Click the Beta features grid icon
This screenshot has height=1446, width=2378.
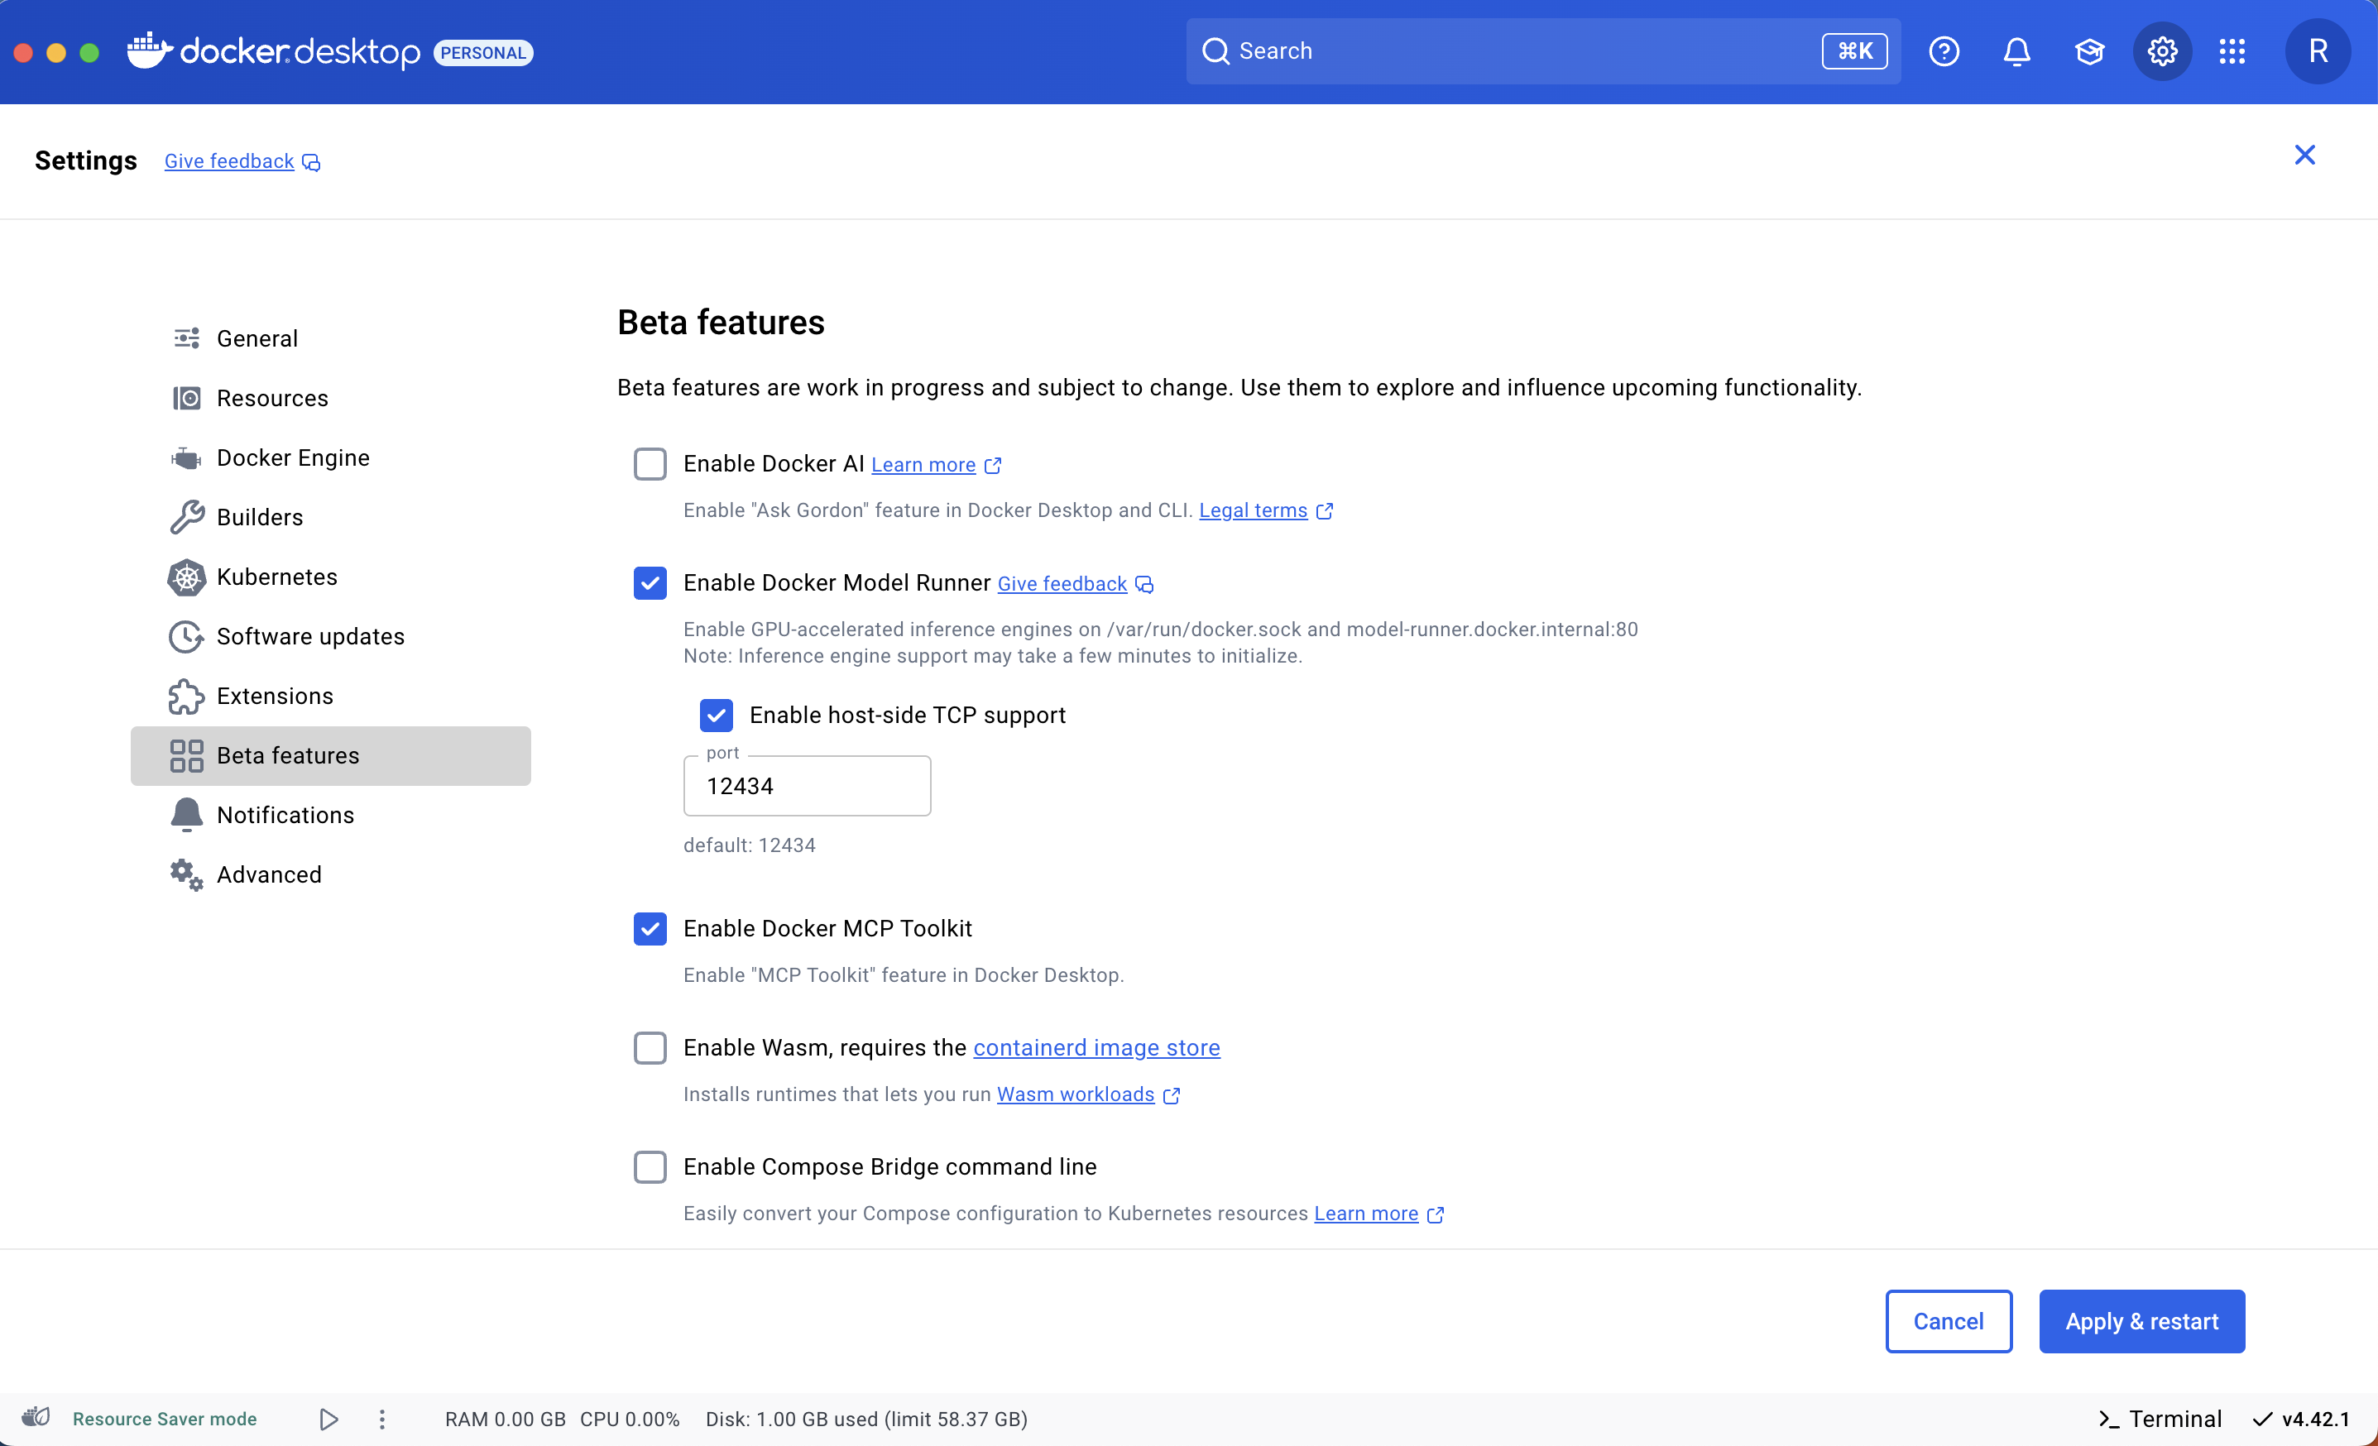(x=186, y=755)
